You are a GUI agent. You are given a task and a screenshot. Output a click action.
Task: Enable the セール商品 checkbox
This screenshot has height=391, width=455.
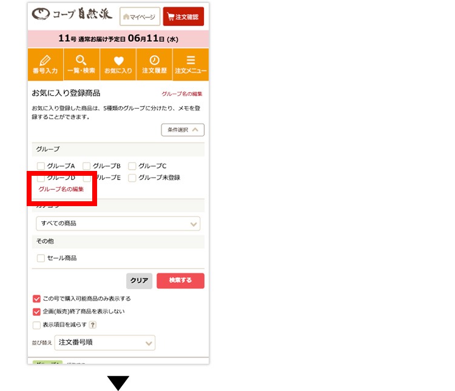point(41,258)
